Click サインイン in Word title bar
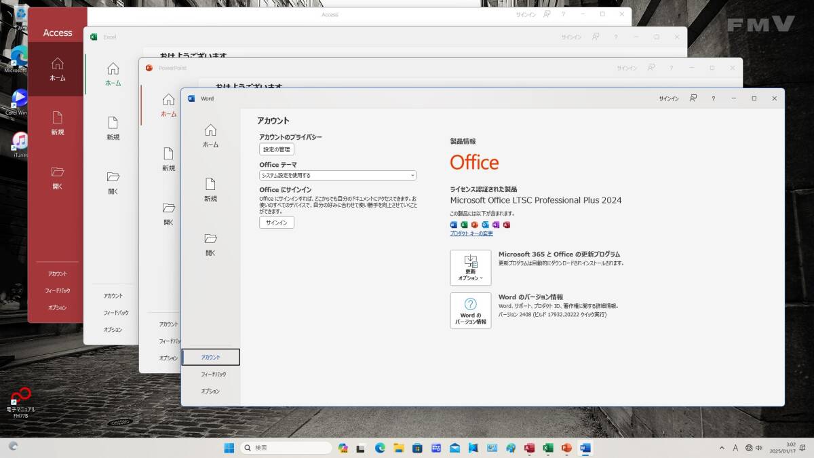The height and width of the screenshot is (458, 814). pyautogui.click(x=669, y=98)
